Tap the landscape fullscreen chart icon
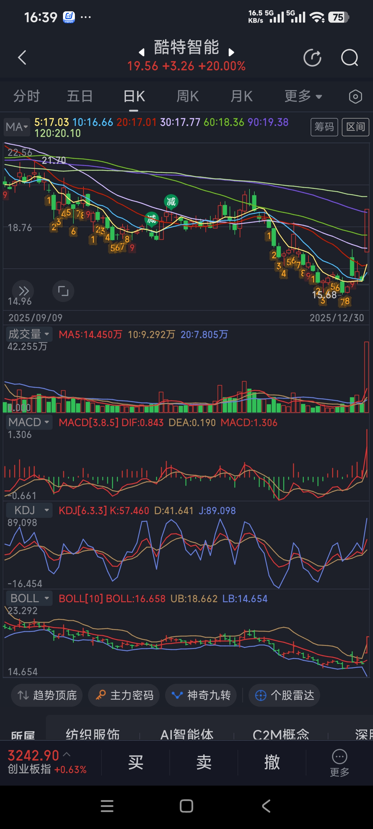The image size is (373, 829). pyautogui.click(x=63, y=291)
